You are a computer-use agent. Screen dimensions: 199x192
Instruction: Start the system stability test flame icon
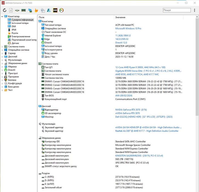36,10
